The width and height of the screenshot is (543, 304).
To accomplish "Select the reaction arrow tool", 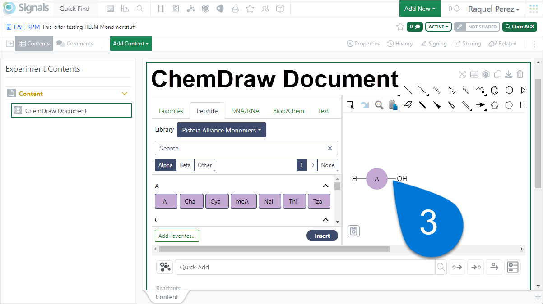I will click(480, 105).
